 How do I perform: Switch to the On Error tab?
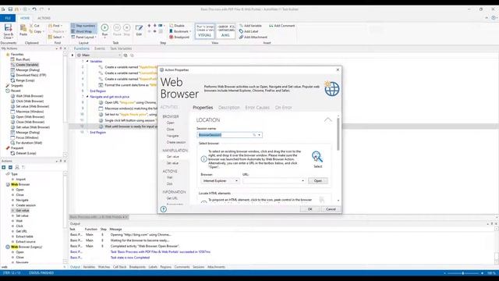click(x=283, y=108)
